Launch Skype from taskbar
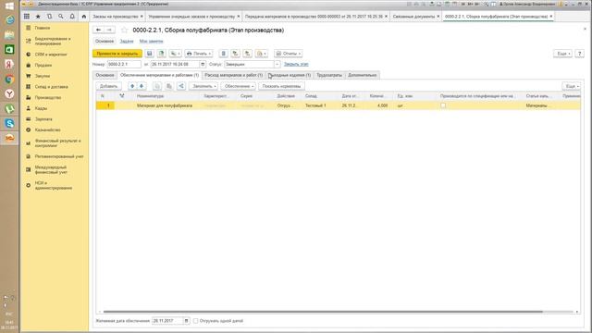This screenshot has height=333, width=592. (9, 123)
